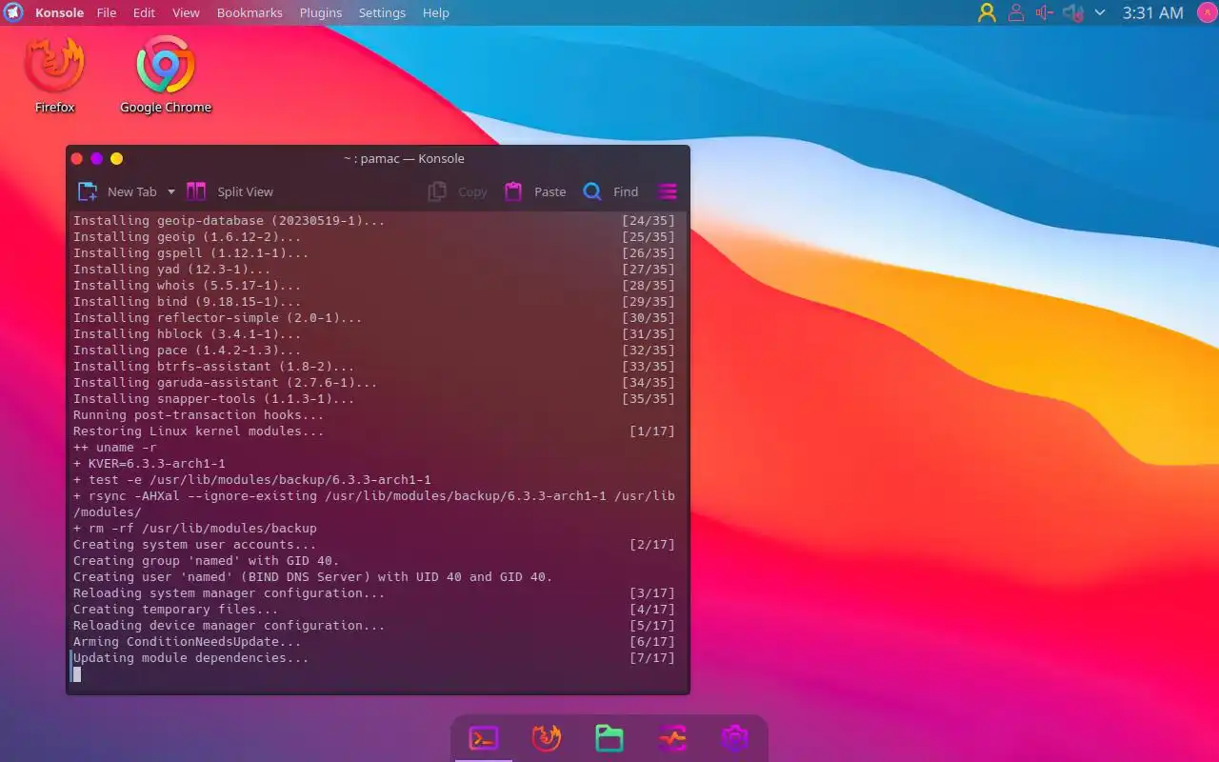1219x762 pixels.
Task: Open the file manager from the dock
Action: coord(609,738)
